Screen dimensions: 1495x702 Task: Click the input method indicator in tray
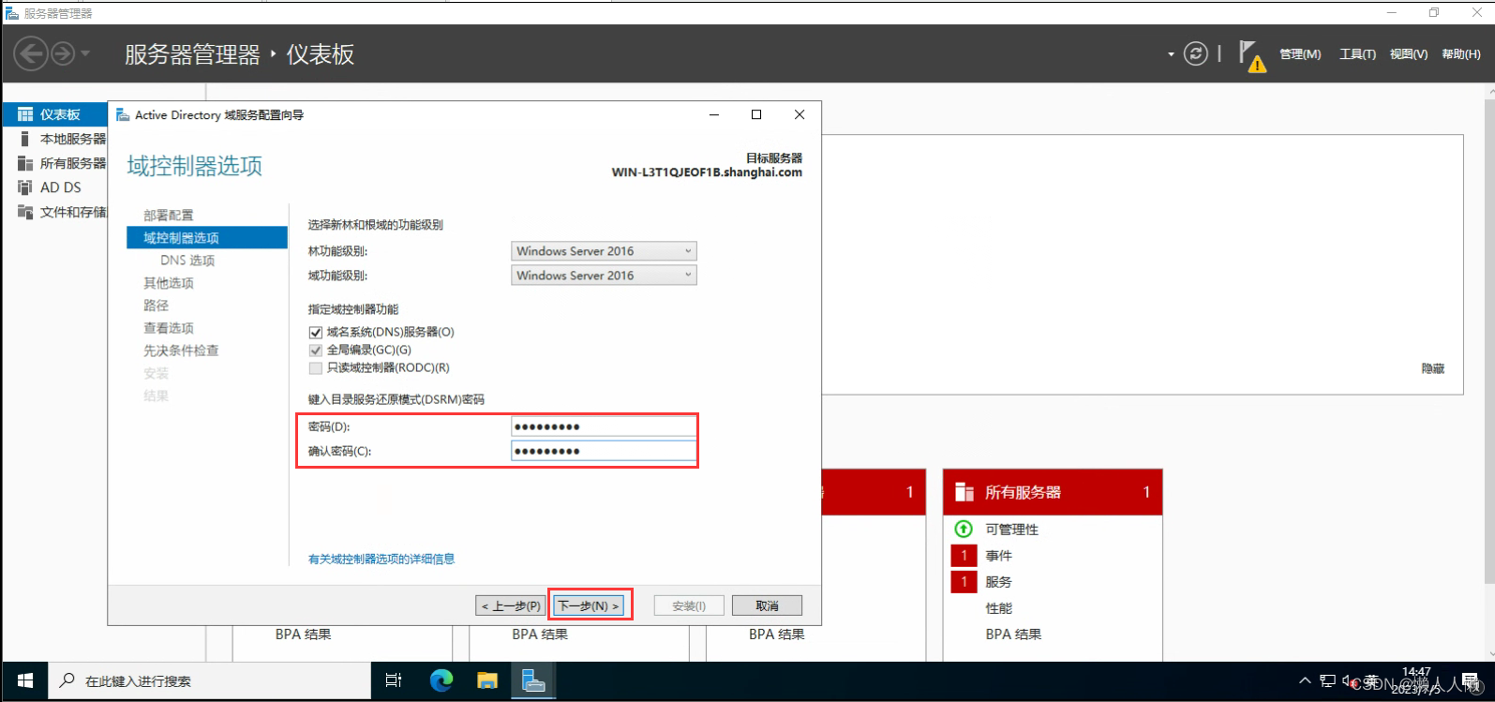pyautogui.click(x=1371, y=681)
